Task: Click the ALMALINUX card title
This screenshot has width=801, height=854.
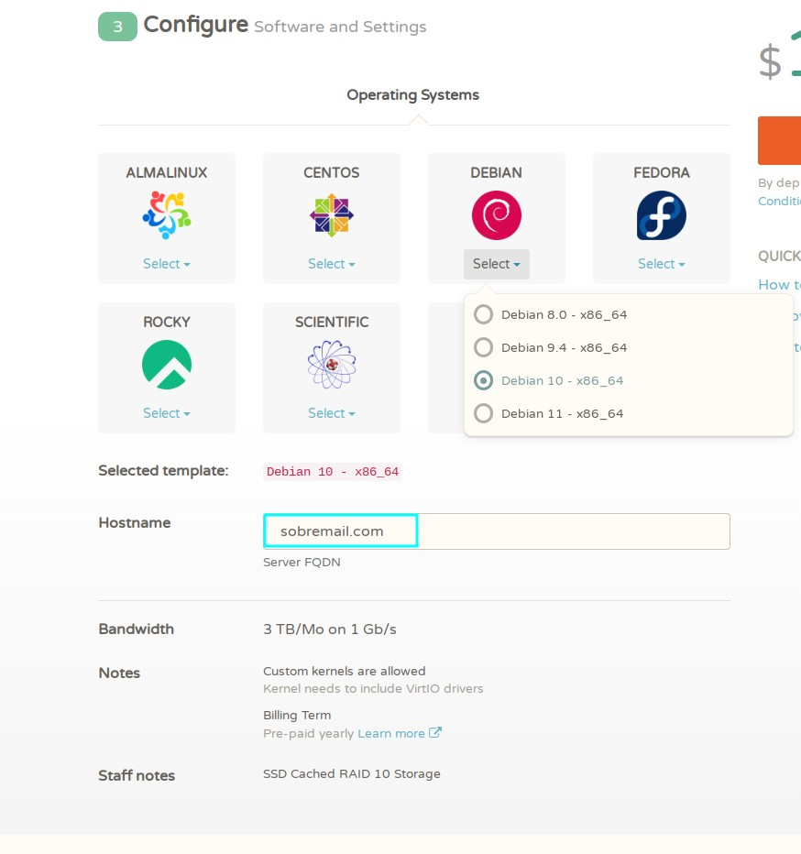Action: (167, 172)
